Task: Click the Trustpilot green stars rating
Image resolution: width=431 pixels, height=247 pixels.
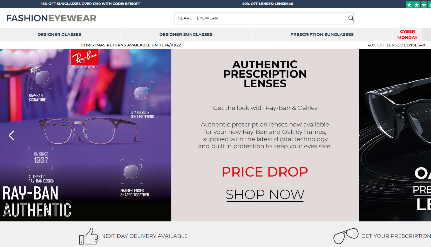Action: click(418, 5)
